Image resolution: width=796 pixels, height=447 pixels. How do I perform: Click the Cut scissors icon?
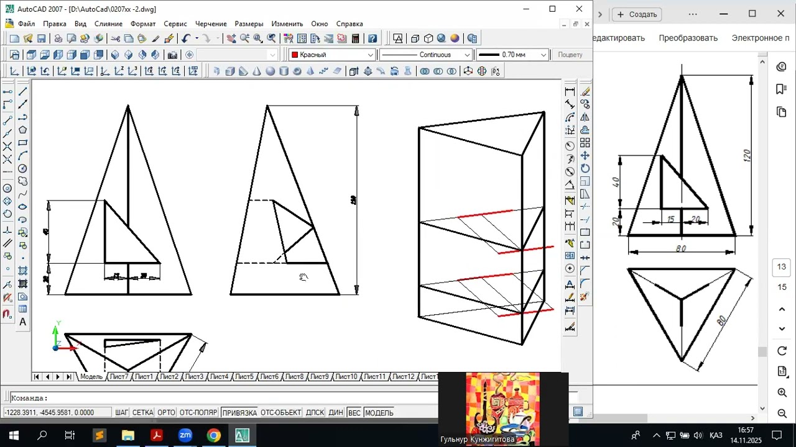coord(115,38)
